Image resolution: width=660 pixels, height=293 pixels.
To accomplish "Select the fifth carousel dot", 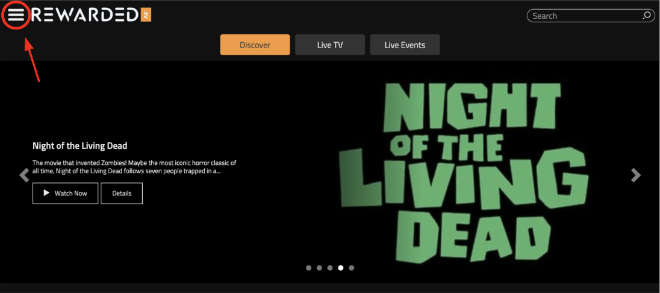I will tap(352, 268).
